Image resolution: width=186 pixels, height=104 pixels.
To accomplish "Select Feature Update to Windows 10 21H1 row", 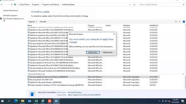I will [x=94, y=85].
